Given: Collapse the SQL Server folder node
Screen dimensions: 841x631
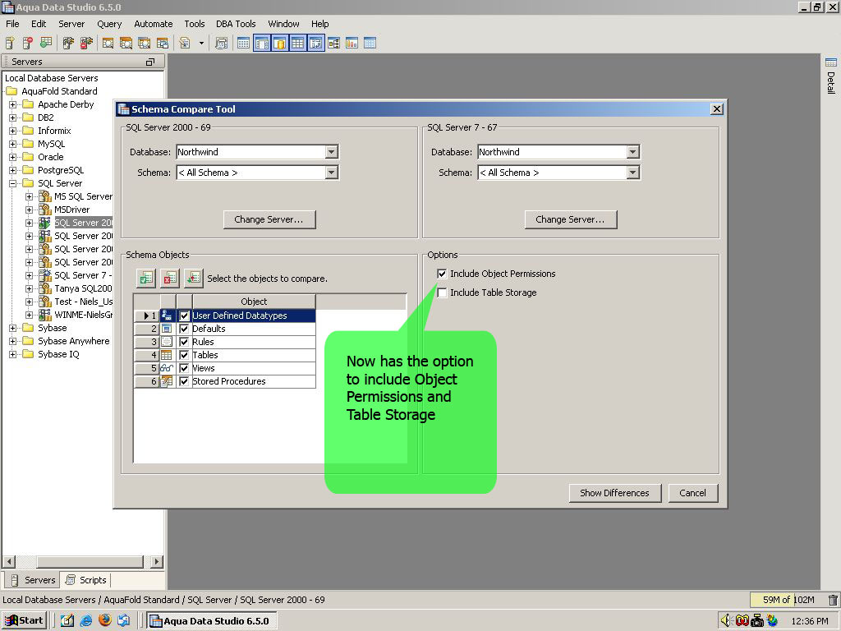Looking at the screenshot, I should (13, 183).
